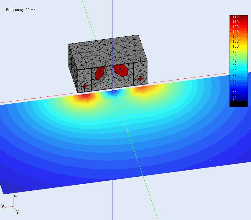Image resolution: width=251 pixels, height=220 pixels.
Task: Select the 108 value on color legend
Action: (235, 27)
